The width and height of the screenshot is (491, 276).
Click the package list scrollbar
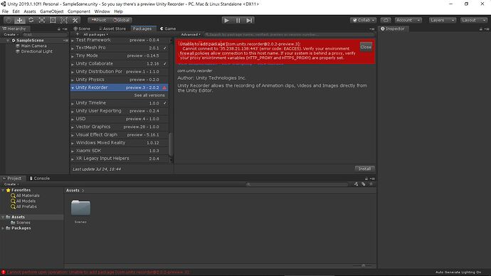[x=171, y=144]
